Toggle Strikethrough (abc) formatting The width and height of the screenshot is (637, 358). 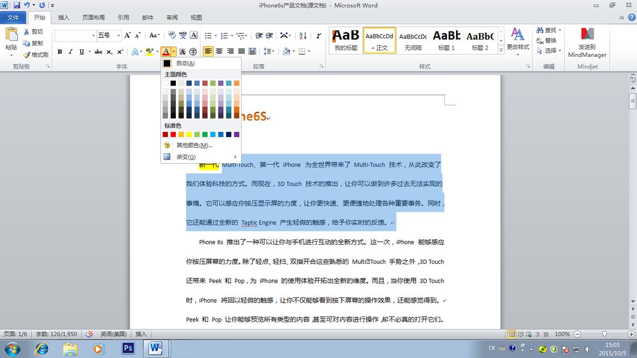(98, 52)
